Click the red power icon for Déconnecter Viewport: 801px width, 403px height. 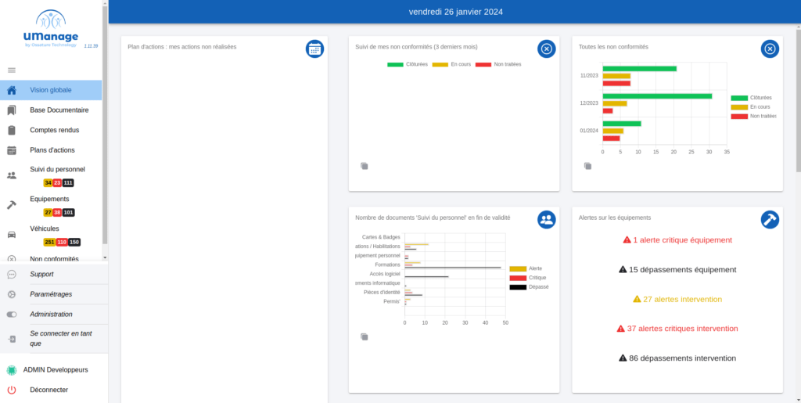coord(12,390)
